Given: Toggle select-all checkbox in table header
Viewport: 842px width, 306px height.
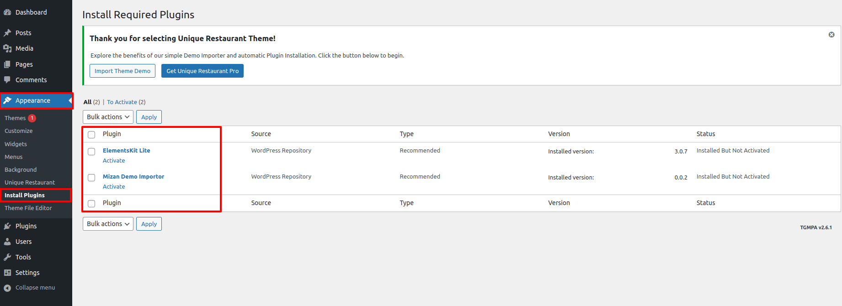Looking at the screenshot, I should coord(91,135).
